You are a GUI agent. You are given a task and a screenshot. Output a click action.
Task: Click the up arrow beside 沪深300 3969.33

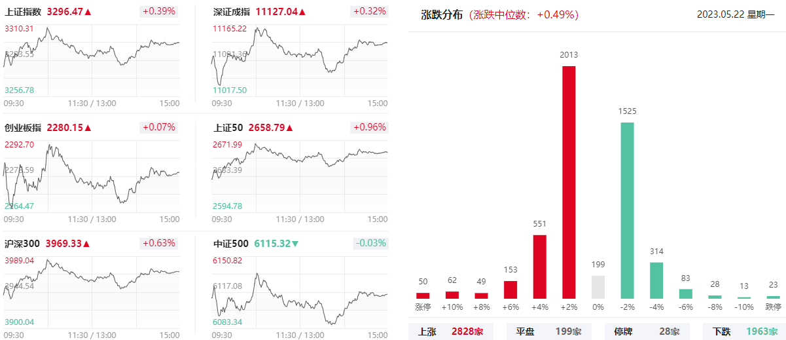click(86, 244)
